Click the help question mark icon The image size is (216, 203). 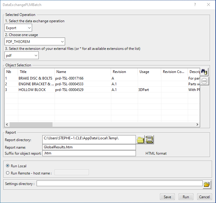[195, 5]
